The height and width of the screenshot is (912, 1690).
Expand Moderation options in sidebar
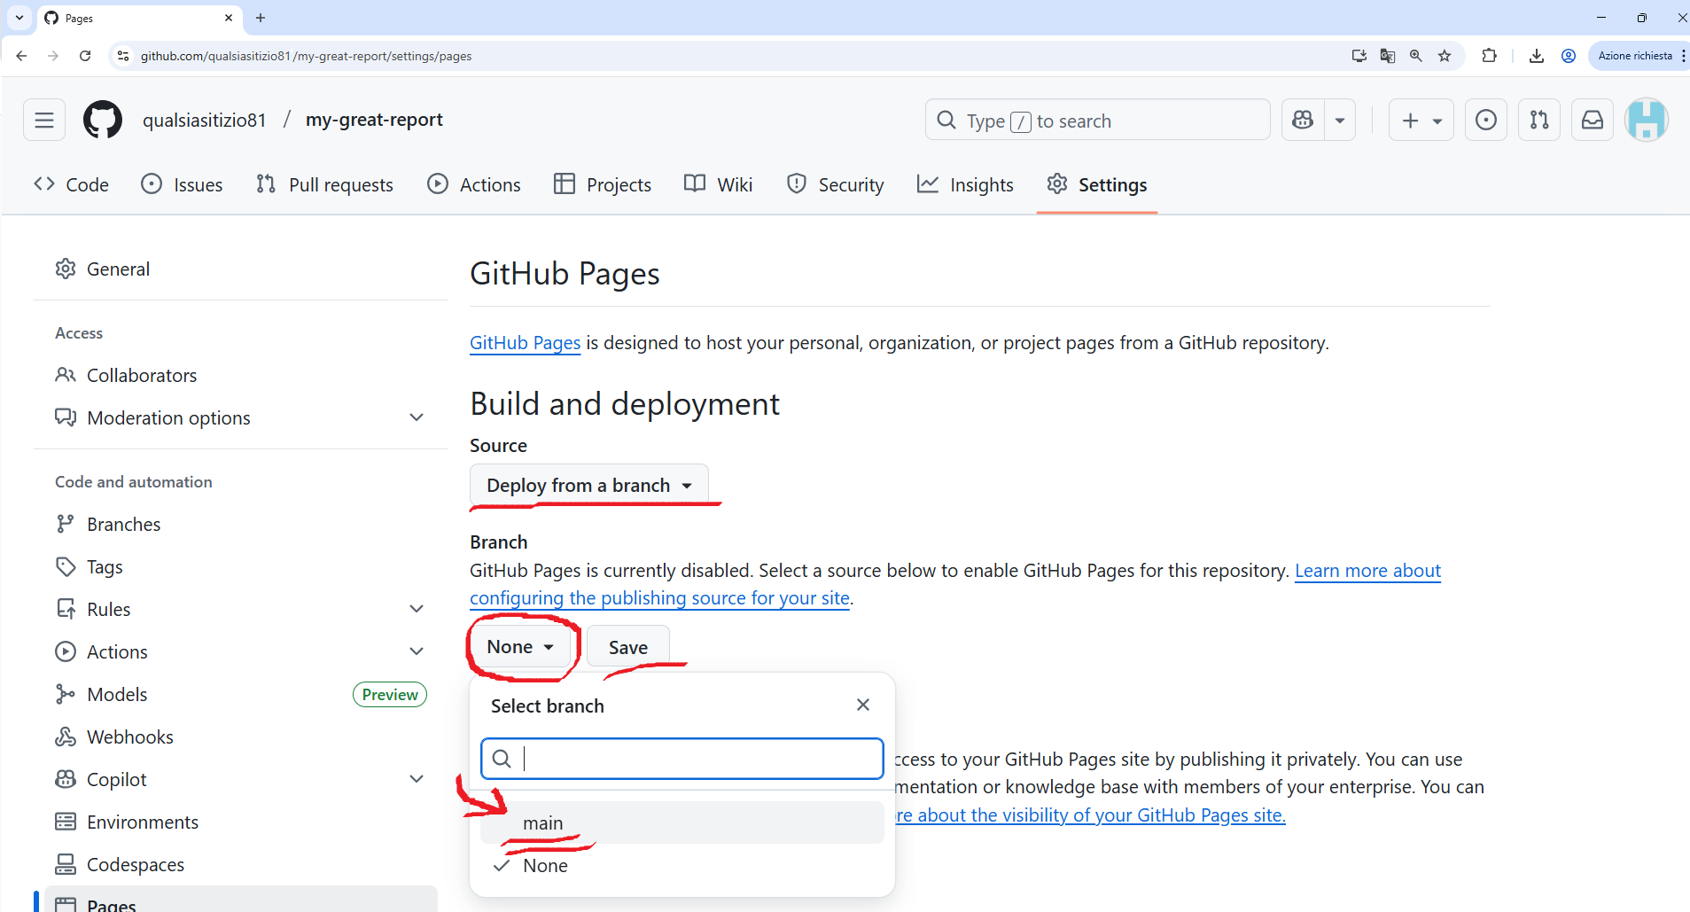tap(417, 417)
